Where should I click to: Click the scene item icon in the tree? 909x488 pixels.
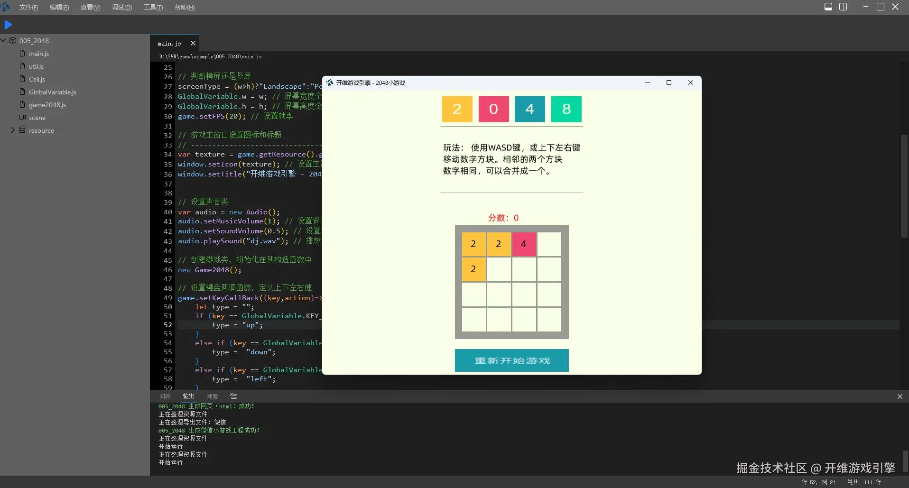click(22, 117)
